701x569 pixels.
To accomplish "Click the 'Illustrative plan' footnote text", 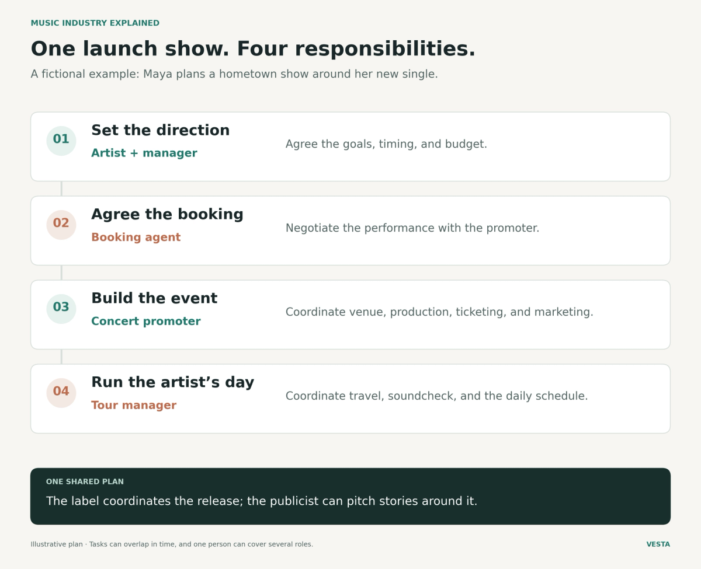I will 172,544.
